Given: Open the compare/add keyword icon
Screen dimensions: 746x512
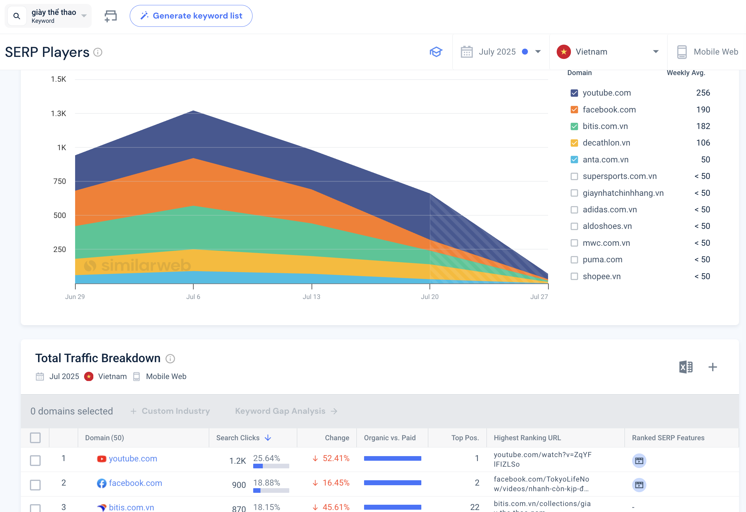Looking at the screenshot, I should (x=111, y=16).
